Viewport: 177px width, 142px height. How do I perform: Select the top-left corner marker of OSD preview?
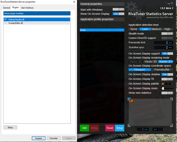tap(129, 99)
